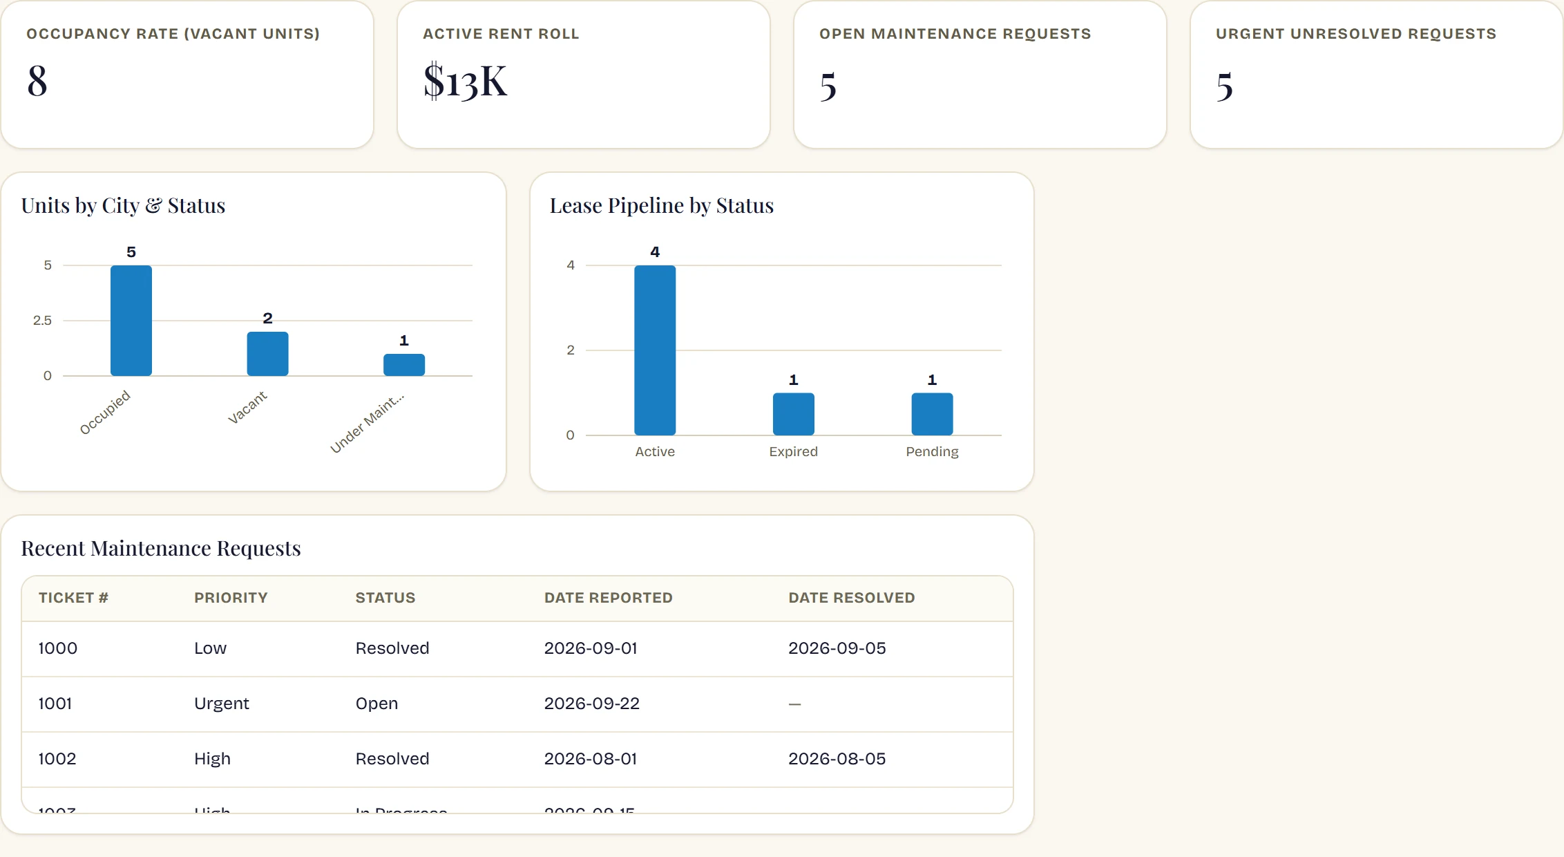Click the Open status cell

pos(376,704)
